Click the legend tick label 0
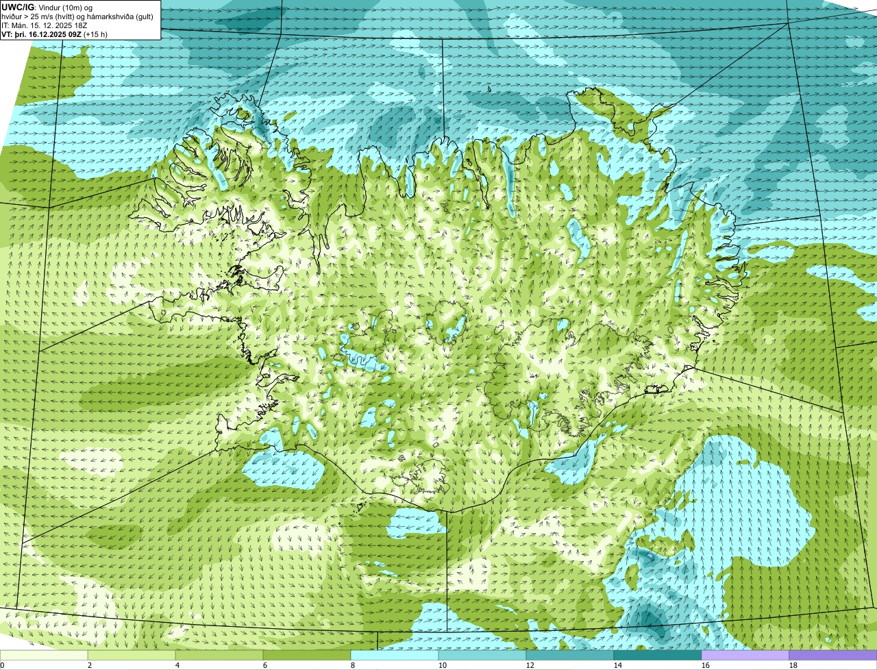 (2, 665)
